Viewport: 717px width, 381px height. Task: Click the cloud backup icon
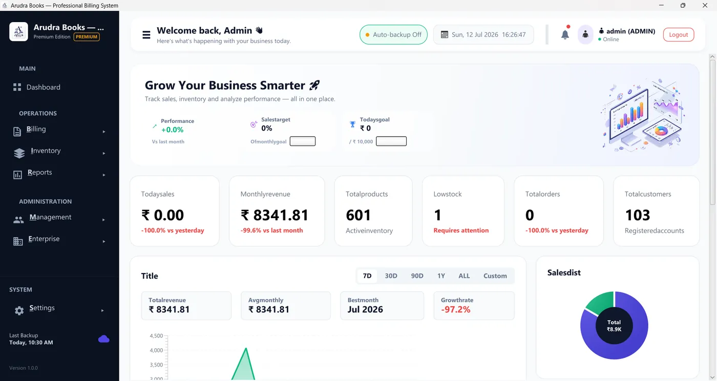pyautogui.click(x=104, y=339)
